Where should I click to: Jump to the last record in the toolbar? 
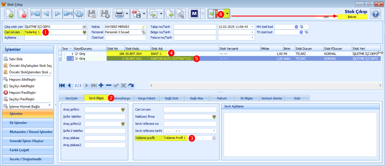(x=68, y=14)
